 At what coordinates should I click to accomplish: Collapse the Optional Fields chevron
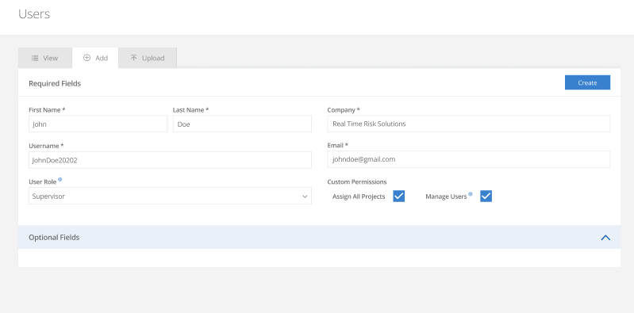605,238
